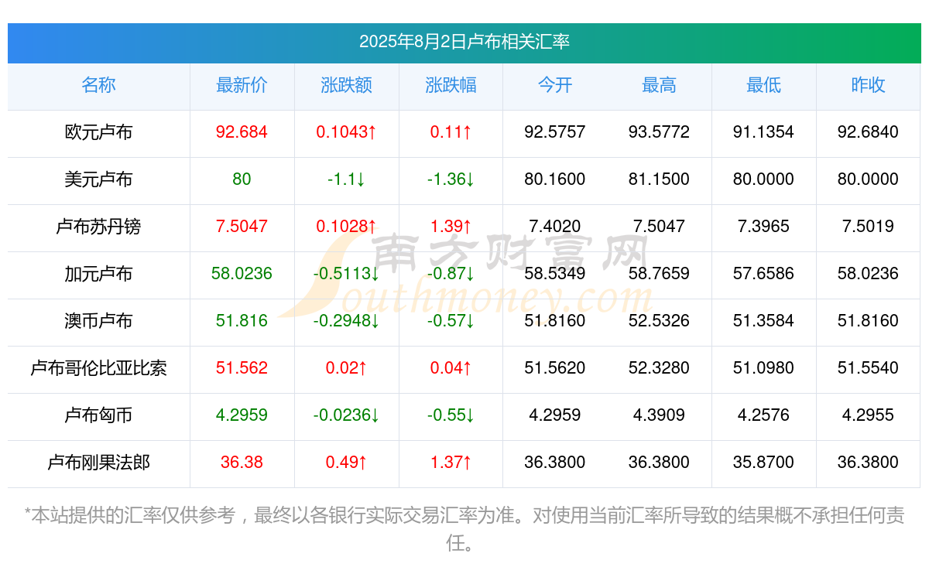Click the low value 7.3965
The height and width of the screenshot is (567, 929).
click(x=763, y=227)
